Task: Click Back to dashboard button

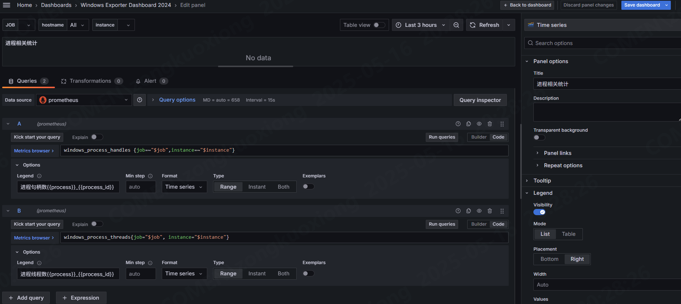Action: coord(527,5)
